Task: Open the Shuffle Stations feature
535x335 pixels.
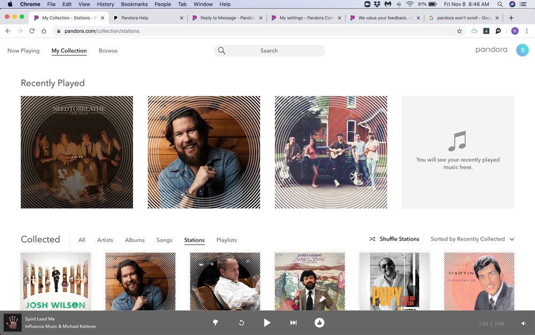Action: (x=394, y=238)
